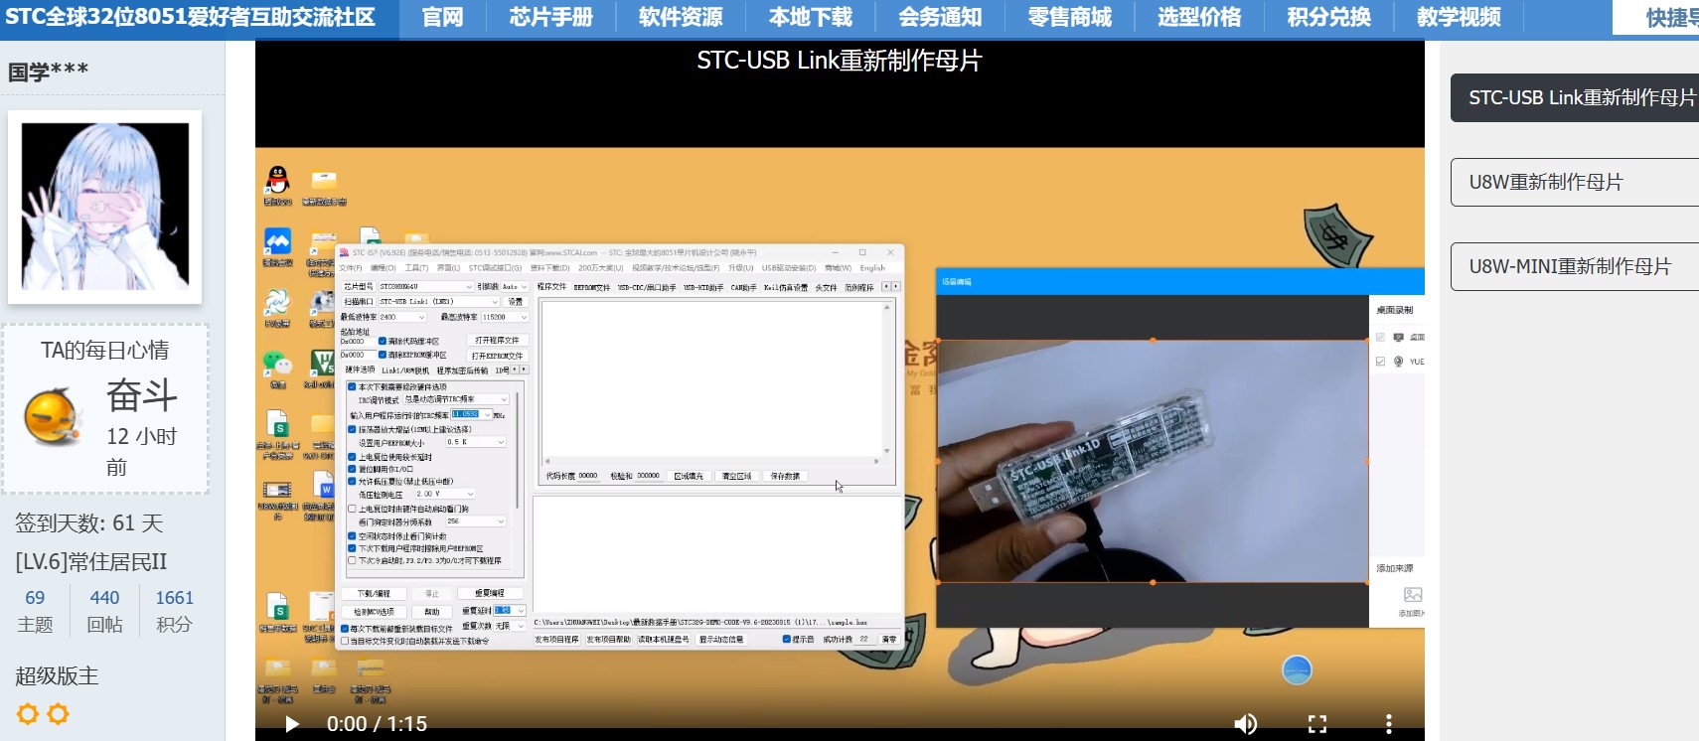The height and width of the screenshot is (741, 1699).
Task: Toggle the 清除代码缓冲区 checkbox
Action: [x=383, y=341]
